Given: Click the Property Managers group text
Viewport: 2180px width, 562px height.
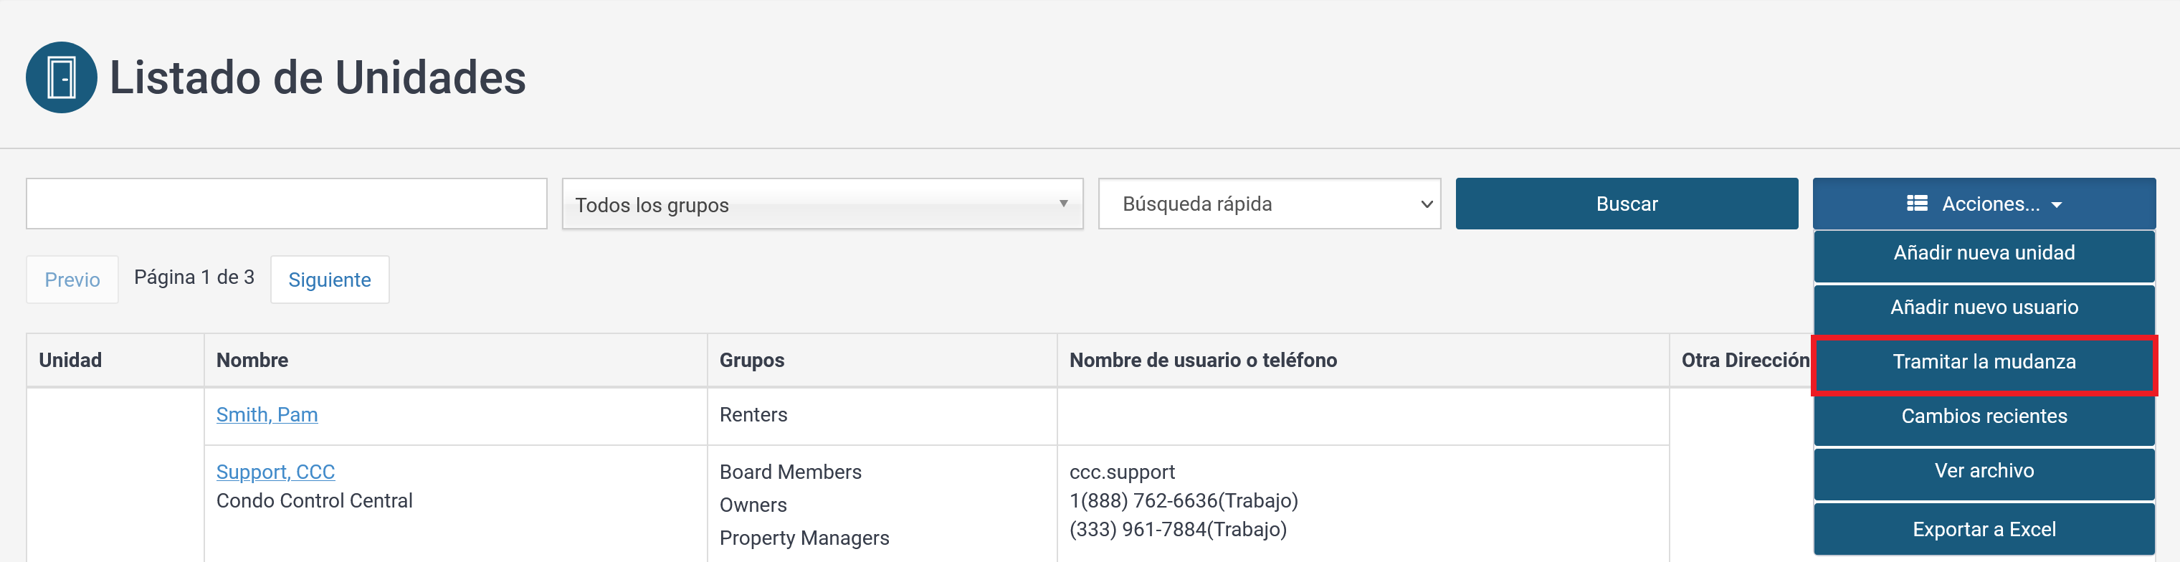Looking at the screenshot, I should [x=804, y=538].
